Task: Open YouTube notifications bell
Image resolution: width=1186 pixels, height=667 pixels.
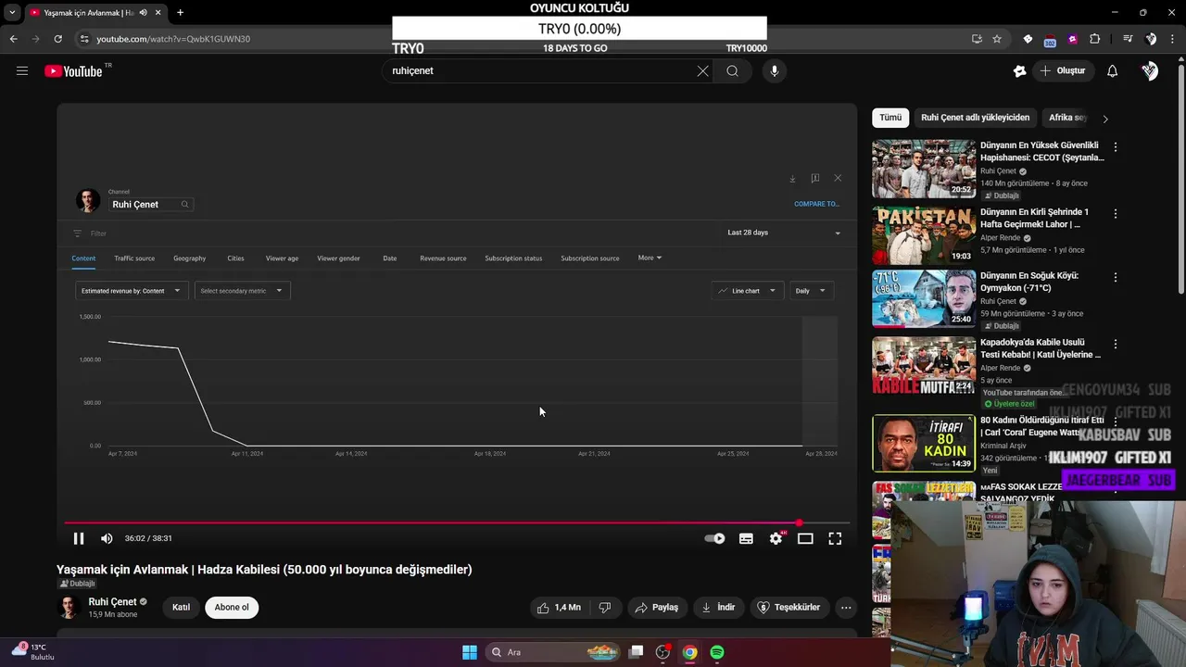Action: point(1112,70)
